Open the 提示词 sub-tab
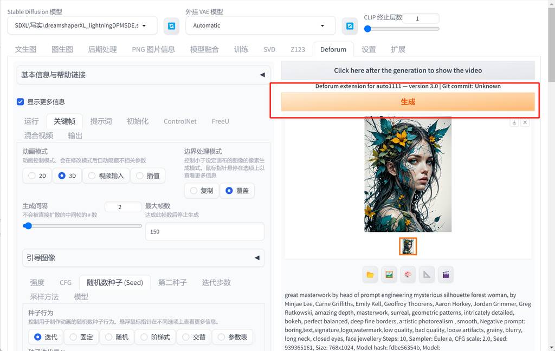 [101, 121]
